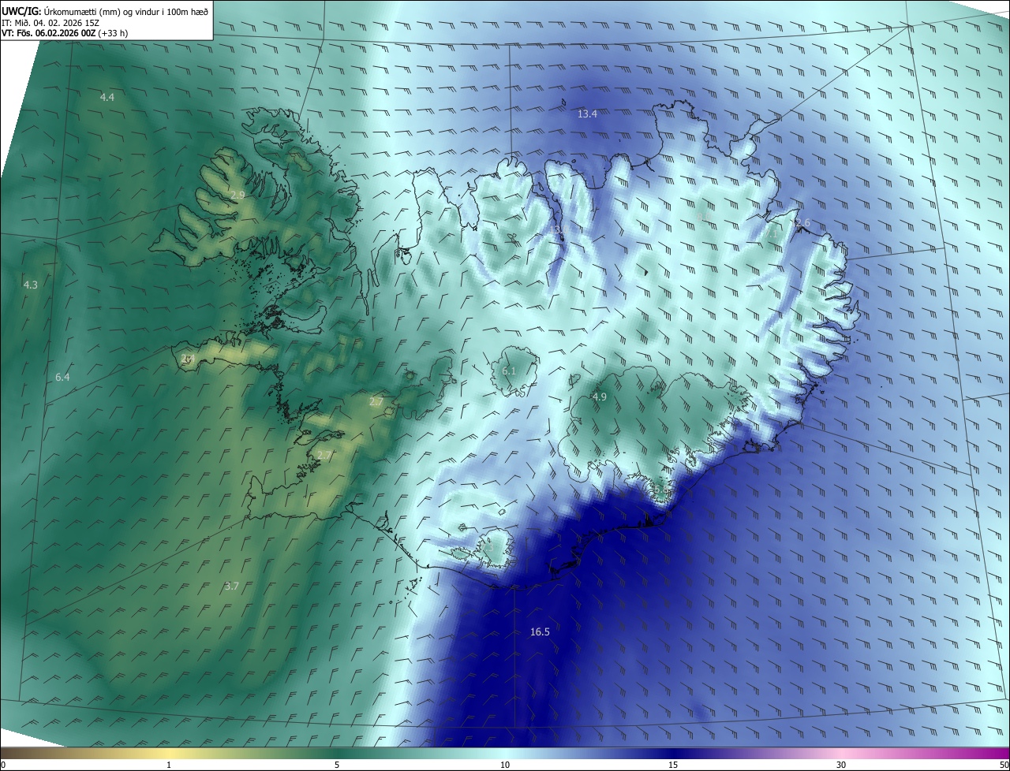
Task: Click the 6.1 value inside the Hofsjökull outline
Action: click(509, 371)
